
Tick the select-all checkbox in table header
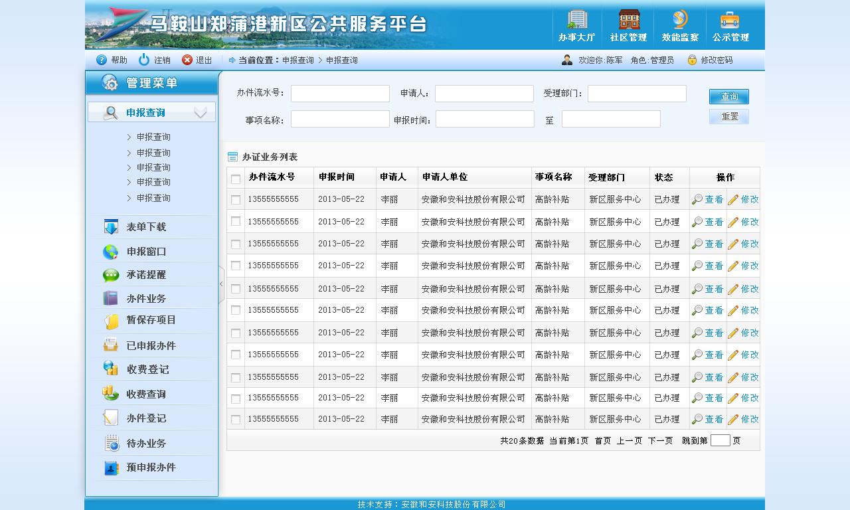236,179
